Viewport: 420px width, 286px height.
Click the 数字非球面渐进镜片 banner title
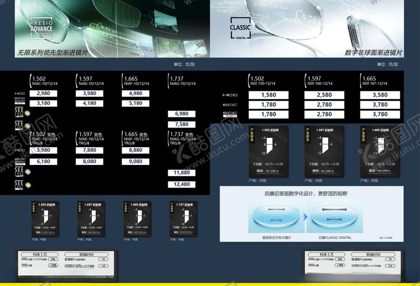373,53
